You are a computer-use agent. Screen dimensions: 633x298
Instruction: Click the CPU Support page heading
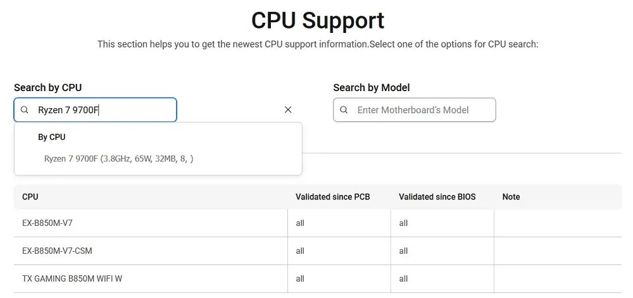(x=317, y=20)
